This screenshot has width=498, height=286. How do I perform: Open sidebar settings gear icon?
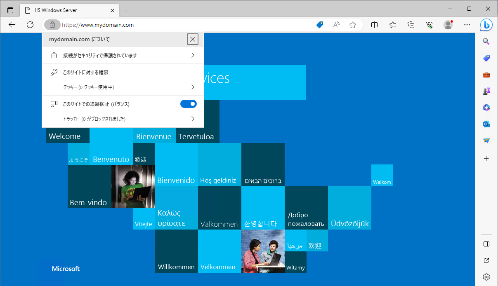(486, 277)
